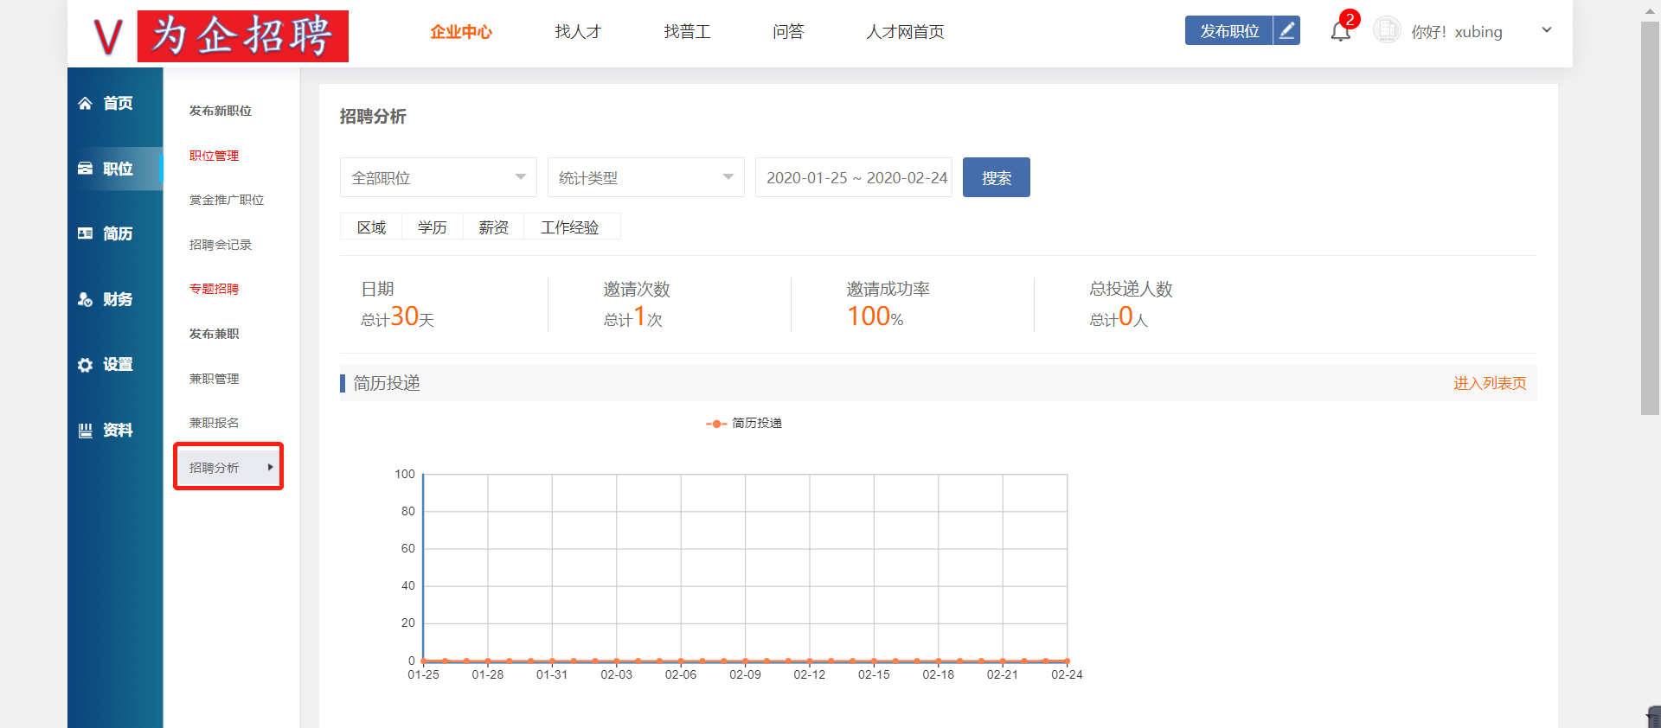Open the 全部职位 dropdown
Screen dimensions: 1661x728
(x=439, y=177)
